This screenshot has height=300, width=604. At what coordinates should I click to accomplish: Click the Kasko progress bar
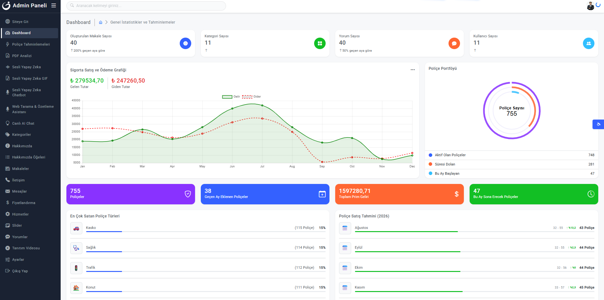tap(206, 232)
